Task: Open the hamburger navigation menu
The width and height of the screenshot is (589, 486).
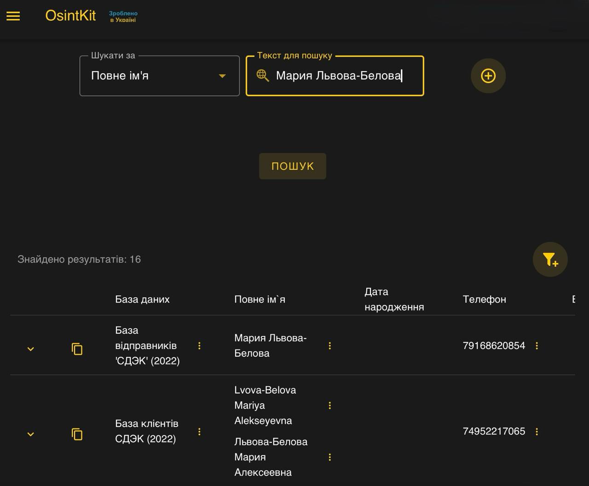Action: [13, 16]
